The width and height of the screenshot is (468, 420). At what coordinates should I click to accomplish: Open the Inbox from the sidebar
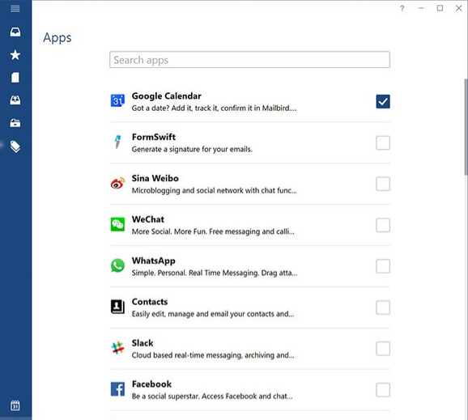[x=15, y=32]
